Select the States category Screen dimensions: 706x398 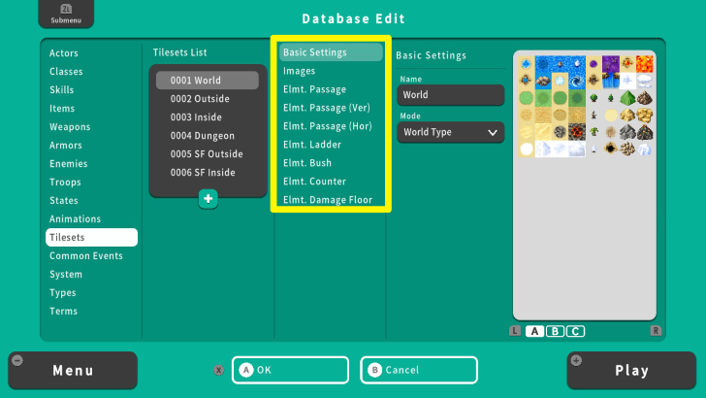pos(64,201)
